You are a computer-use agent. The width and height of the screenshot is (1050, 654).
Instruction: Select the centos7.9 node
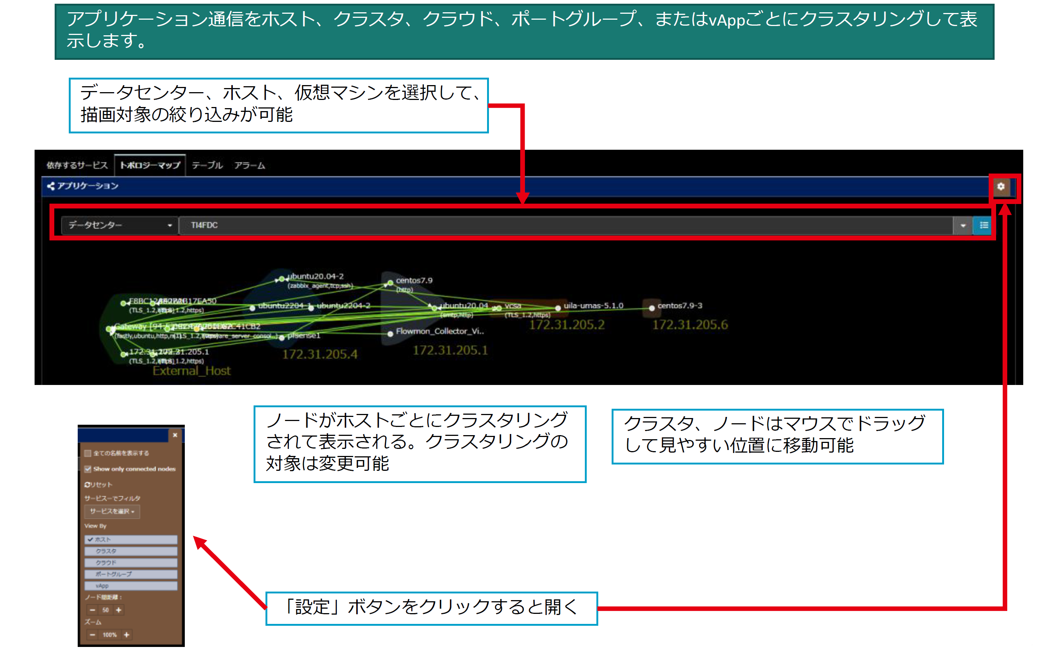tap(390, 283)
